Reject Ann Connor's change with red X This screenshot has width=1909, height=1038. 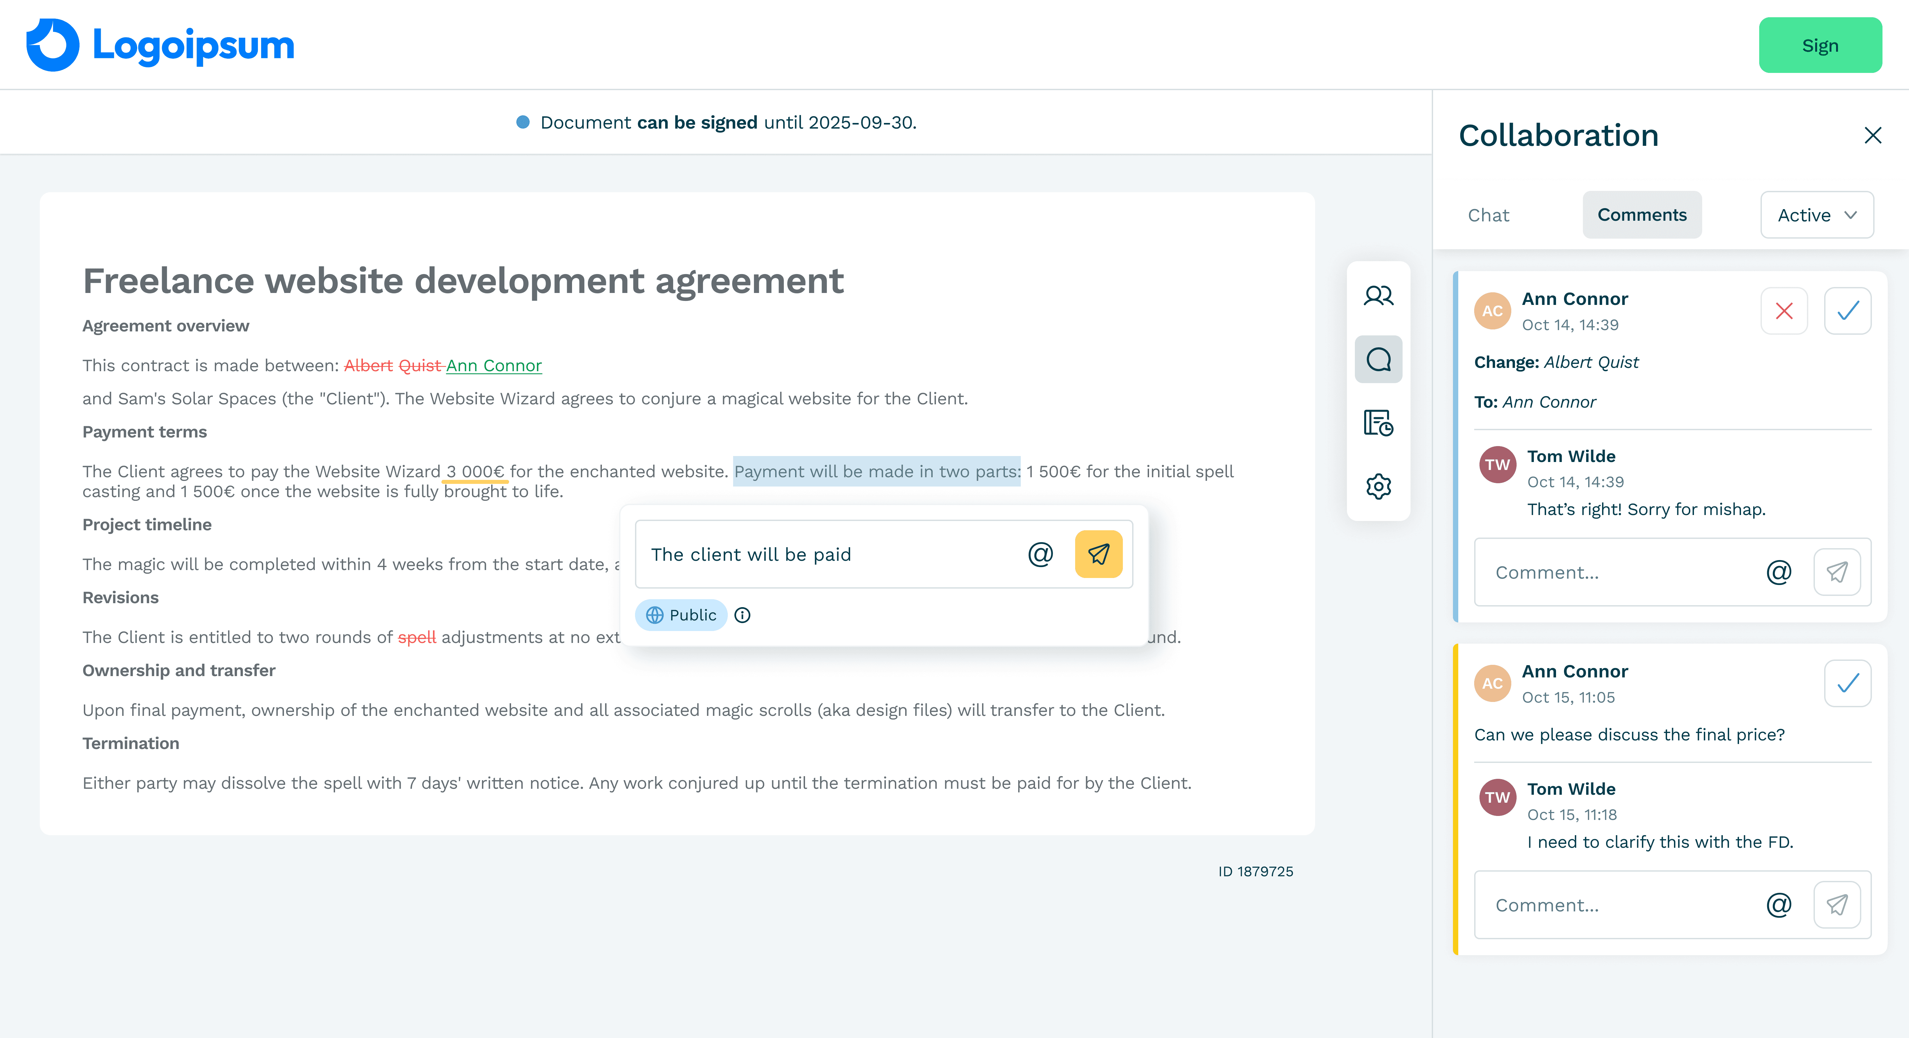1784,311
